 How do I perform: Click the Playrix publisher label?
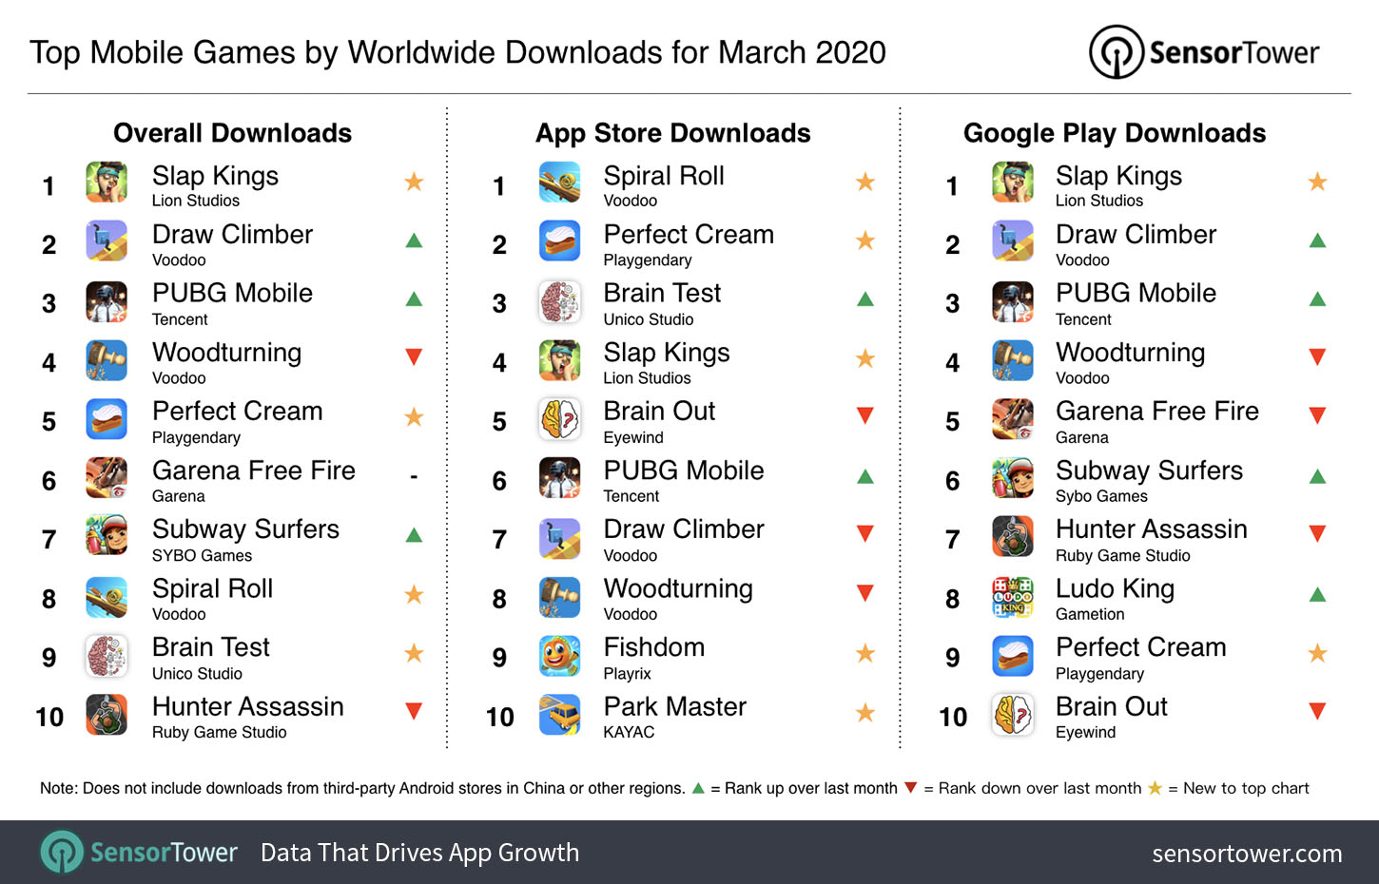627,674
